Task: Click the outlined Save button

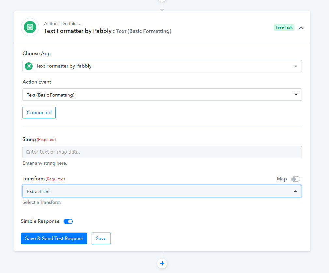Action: (101, 238)
